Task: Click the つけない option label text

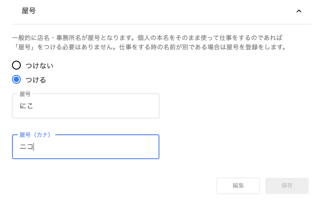Action: 40,66
